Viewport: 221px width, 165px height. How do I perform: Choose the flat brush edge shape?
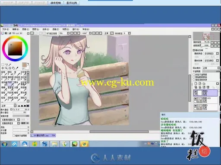28,106
